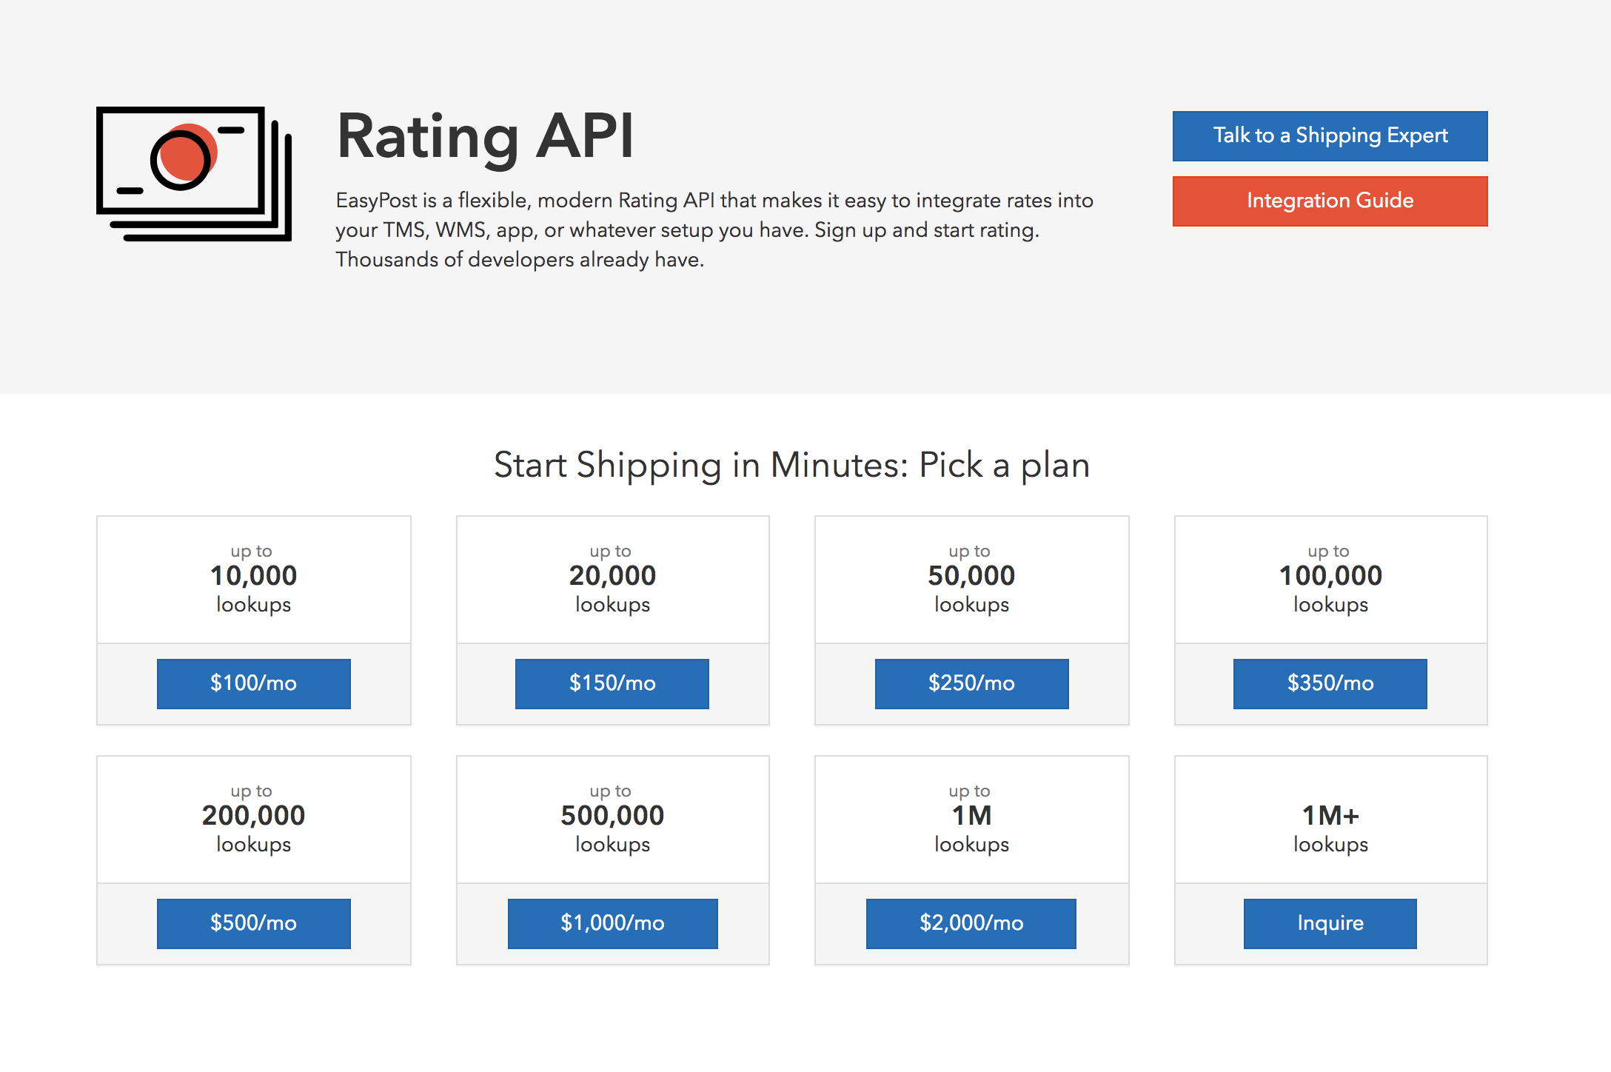Click the $1,000/mo plan button
The height and width of the screenshot is (1072, 1611).
point(612,923)
